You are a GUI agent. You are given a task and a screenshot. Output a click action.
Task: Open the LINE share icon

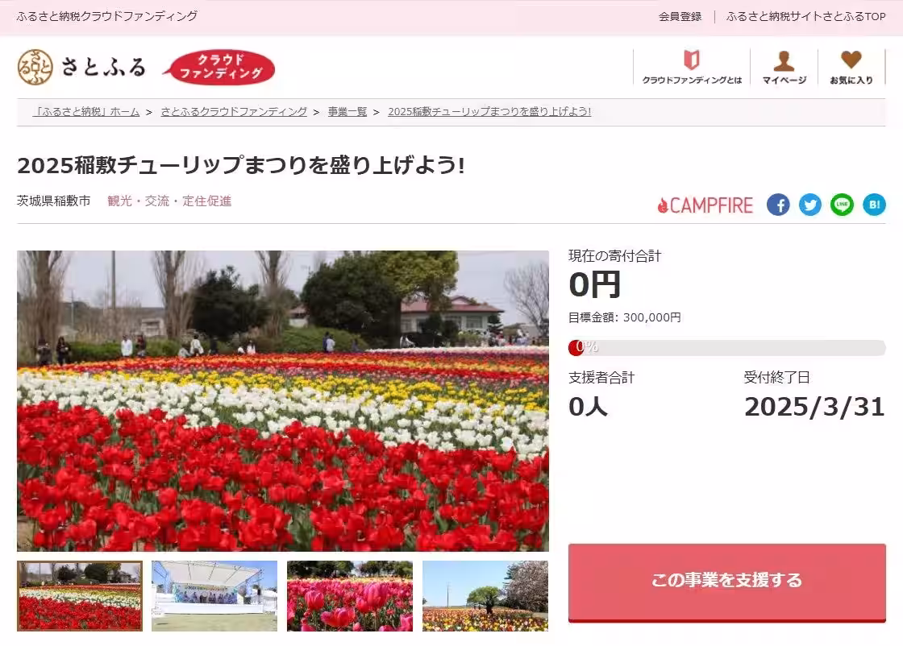click(x=842, y=205)
